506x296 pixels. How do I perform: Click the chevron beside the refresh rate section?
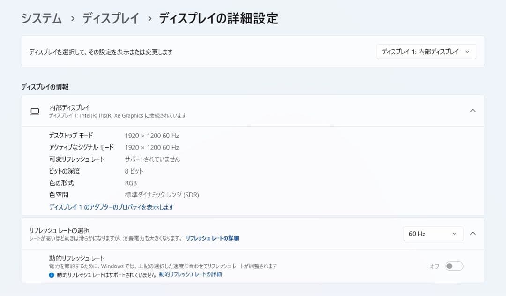(x=473, y=233)
